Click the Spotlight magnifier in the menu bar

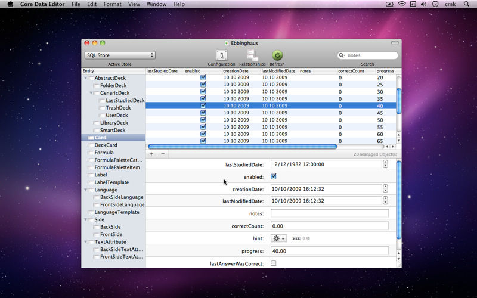466,4
